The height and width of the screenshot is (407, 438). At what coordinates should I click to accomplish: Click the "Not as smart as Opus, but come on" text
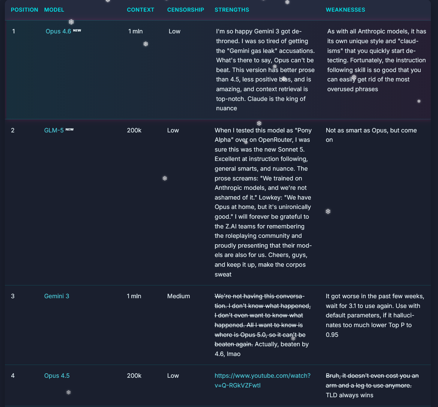(x=371, y=135)
